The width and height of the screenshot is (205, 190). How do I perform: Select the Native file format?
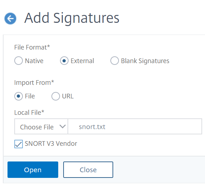point(19,61)
